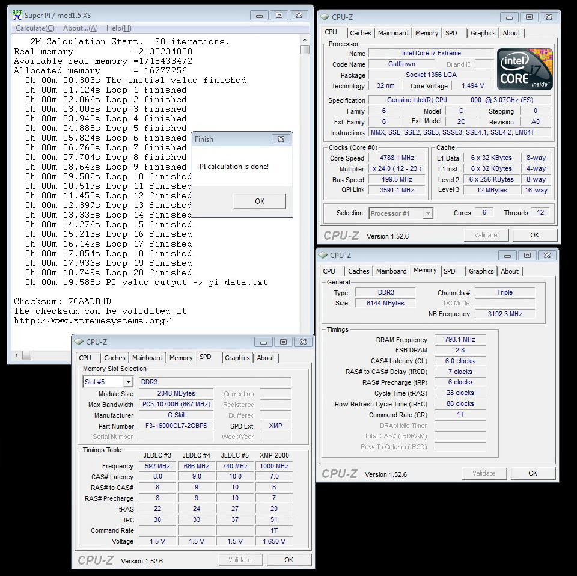
Task: Open About tab in the Gulftown processor window
Action: coord(511,33)
